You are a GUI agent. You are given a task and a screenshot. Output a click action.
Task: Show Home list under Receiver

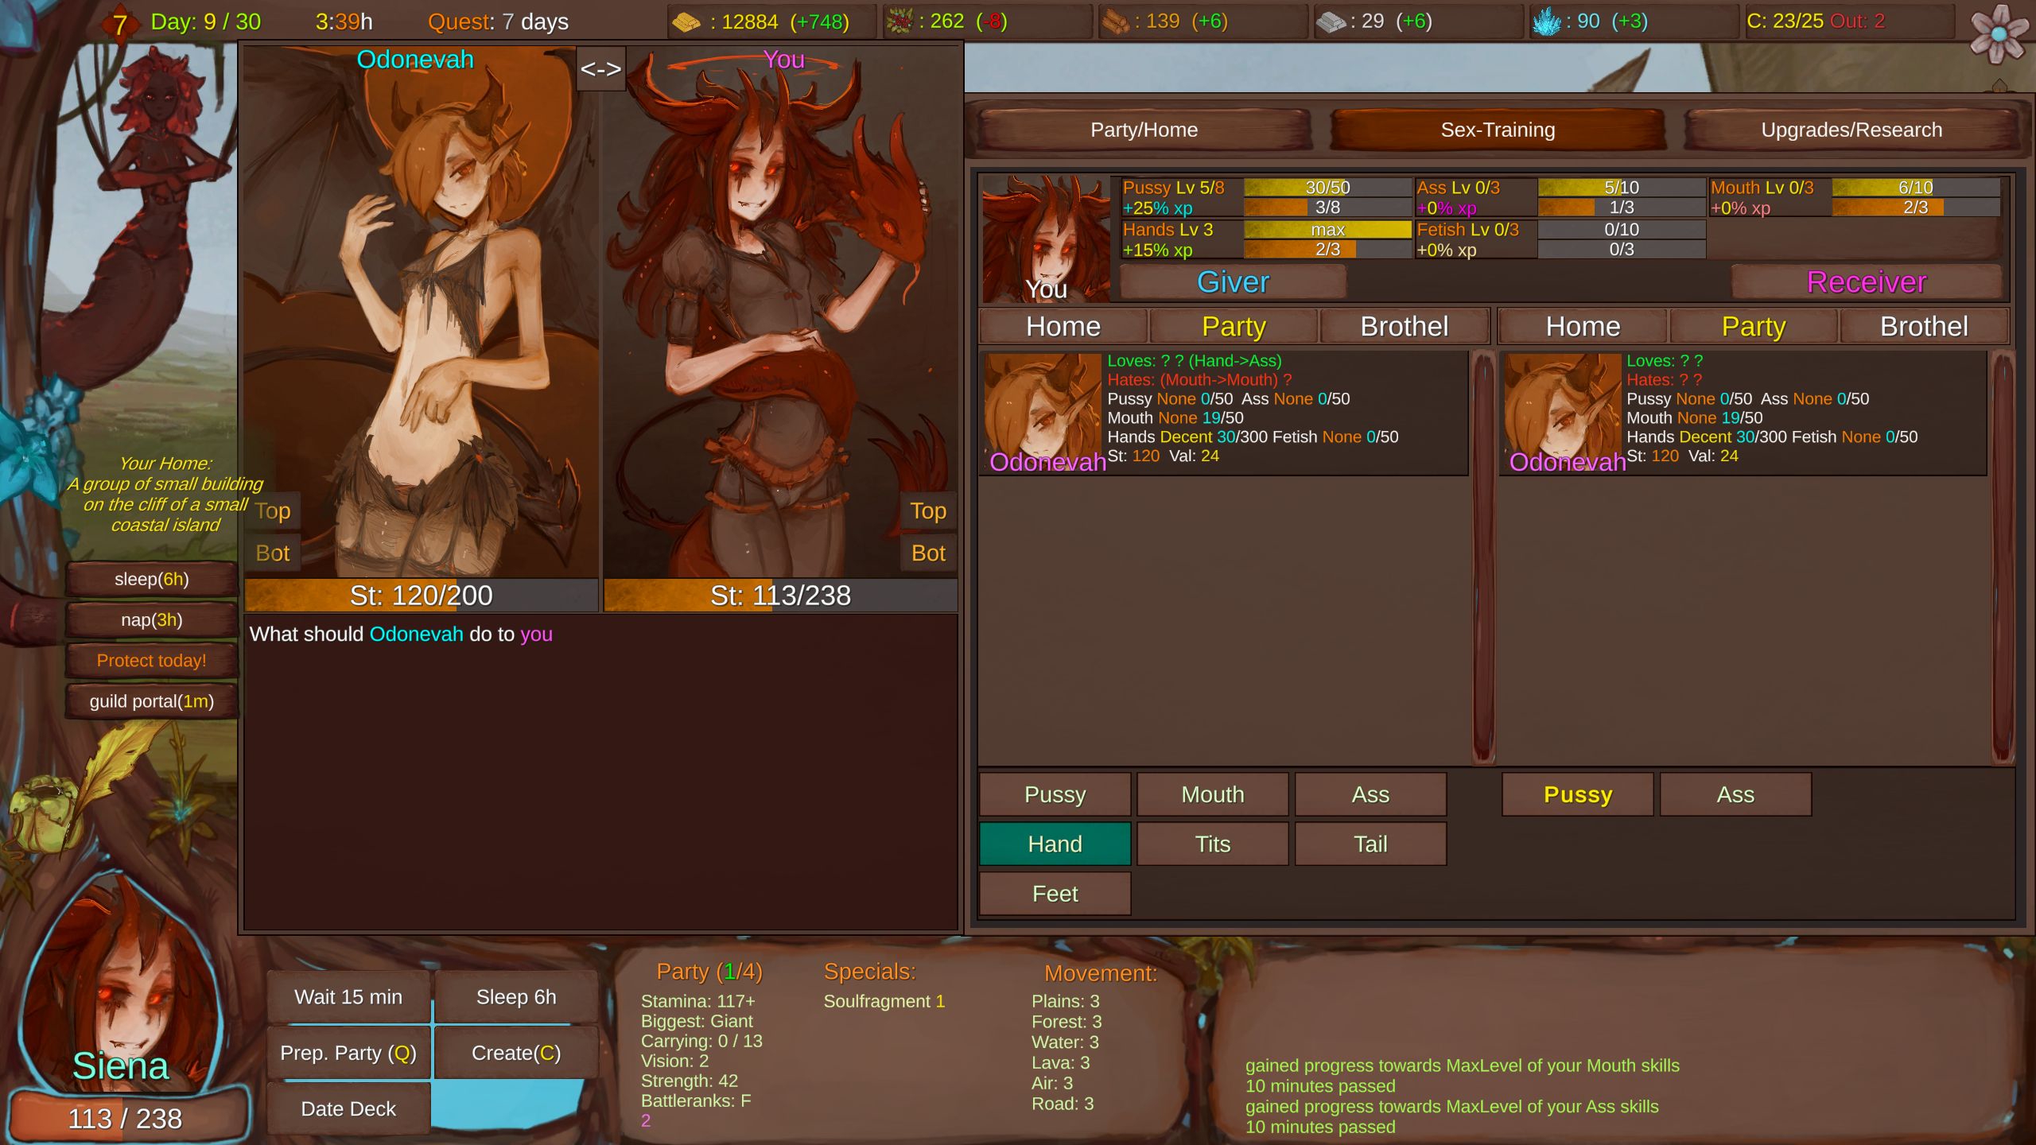1583,327
